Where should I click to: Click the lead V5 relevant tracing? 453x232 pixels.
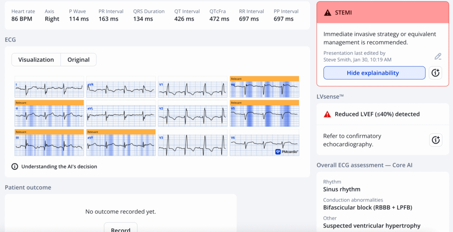[264, 117]
